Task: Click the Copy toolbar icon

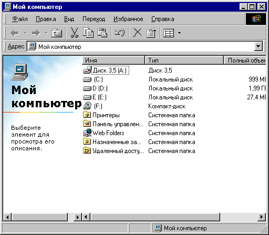Action: (x=88, y=33)
